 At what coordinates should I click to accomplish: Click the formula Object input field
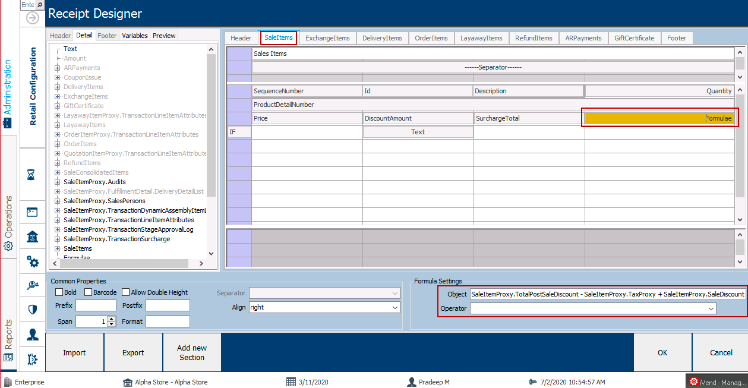point(608,294)
